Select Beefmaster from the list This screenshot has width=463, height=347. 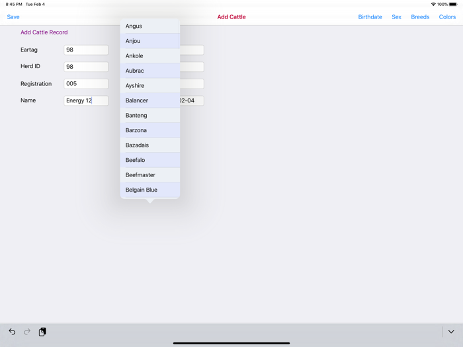coord(150,175)
